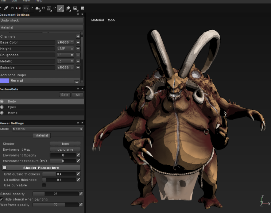Close the Viewer Settings panel

pyautogui.click(x=82, y=123)
